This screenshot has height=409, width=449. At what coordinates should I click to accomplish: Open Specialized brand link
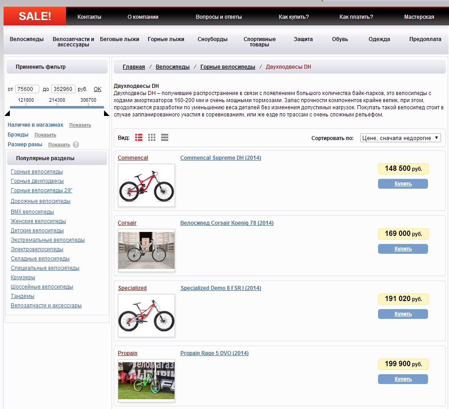(x=132, y=288)
